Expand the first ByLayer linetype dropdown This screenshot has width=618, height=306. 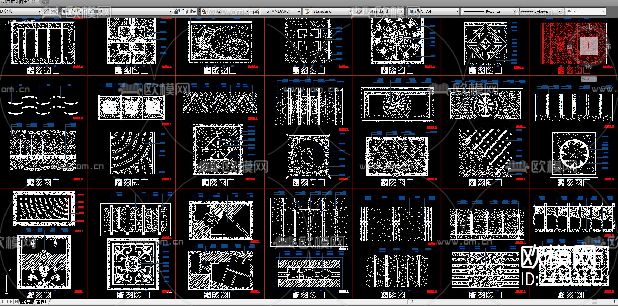514,11
